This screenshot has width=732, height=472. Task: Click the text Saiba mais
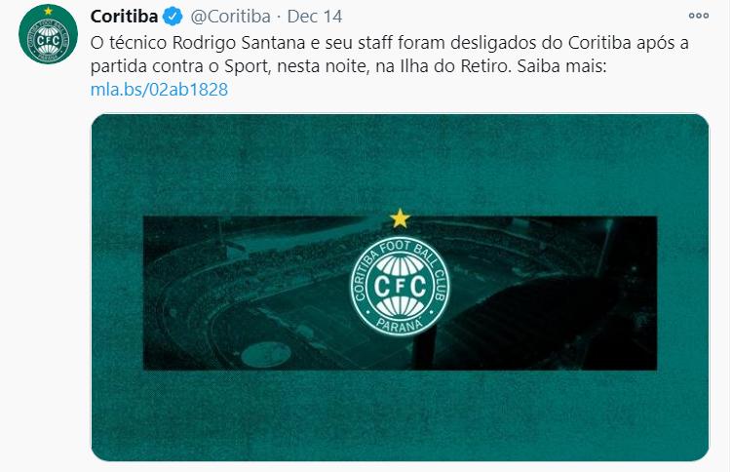559,66
